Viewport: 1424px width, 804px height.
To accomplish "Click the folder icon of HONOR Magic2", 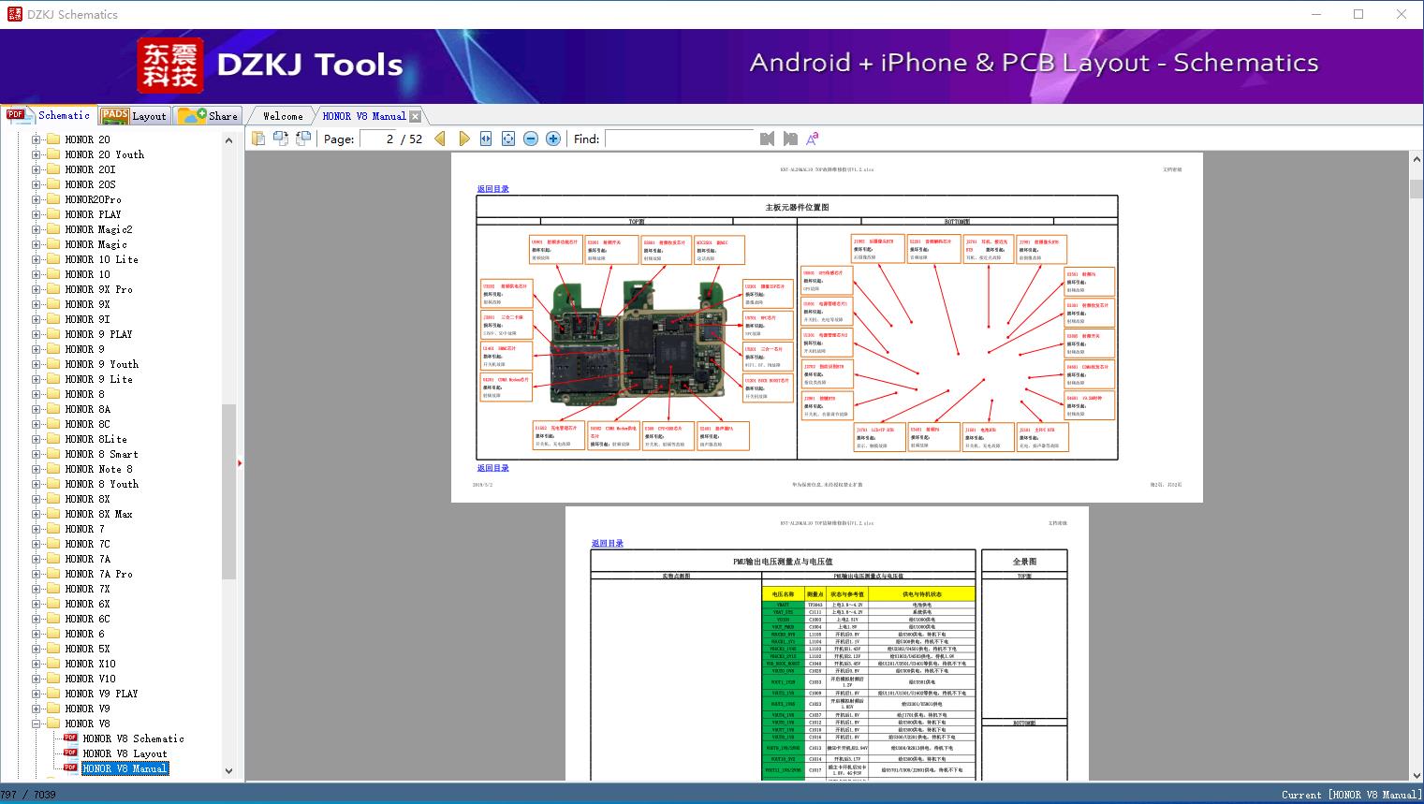I will point(53,229).
